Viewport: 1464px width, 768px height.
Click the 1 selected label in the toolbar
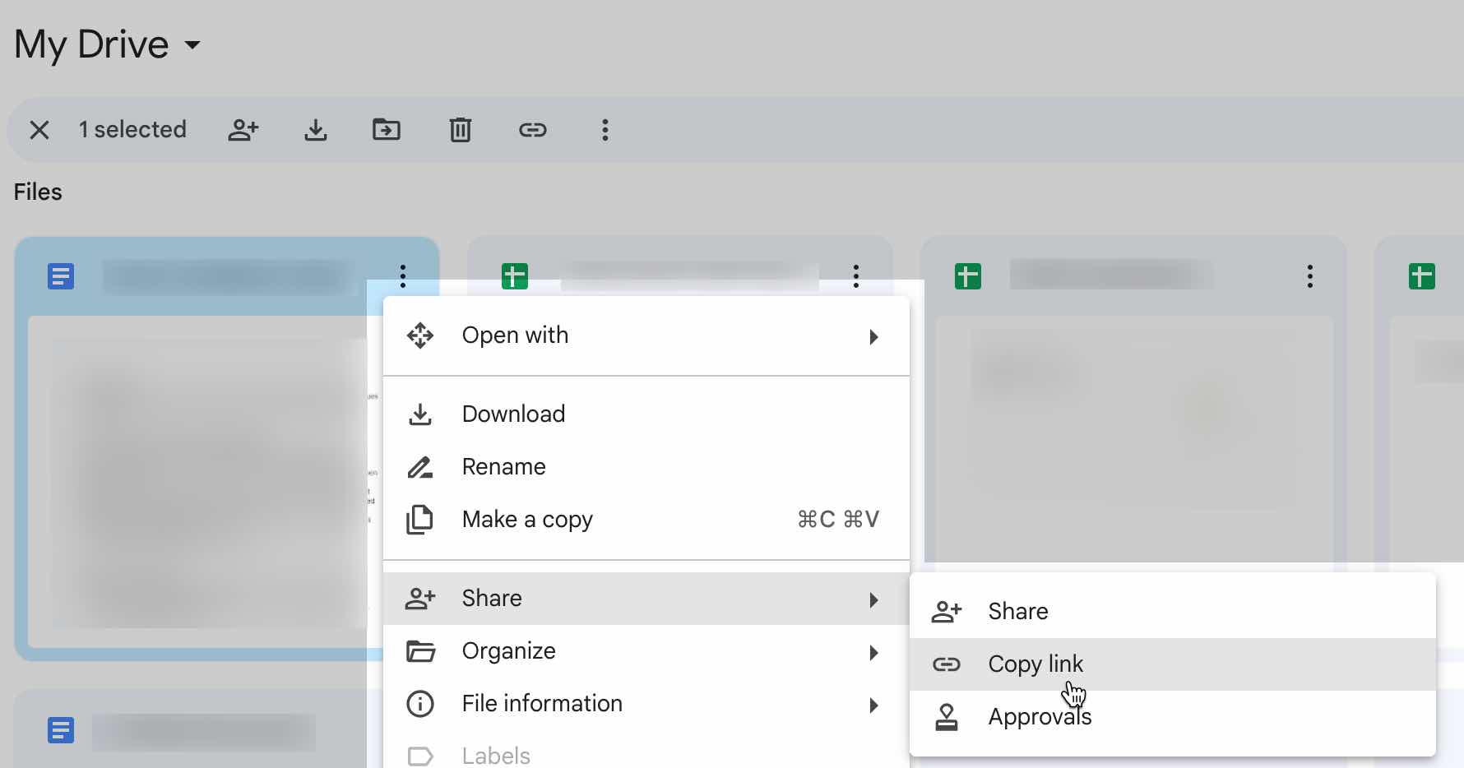coord(132,129)
